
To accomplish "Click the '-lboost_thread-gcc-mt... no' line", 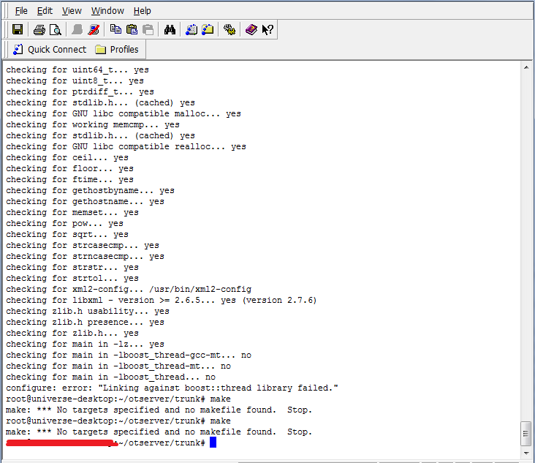I will 129,355.
